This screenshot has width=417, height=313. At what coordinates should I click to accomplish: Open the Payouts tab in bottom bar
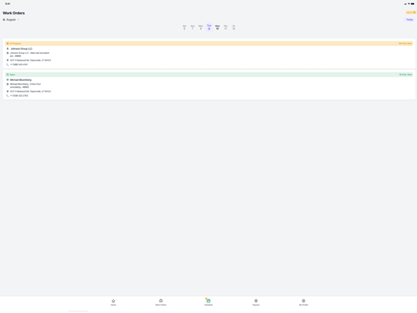[x=256, y=302]
